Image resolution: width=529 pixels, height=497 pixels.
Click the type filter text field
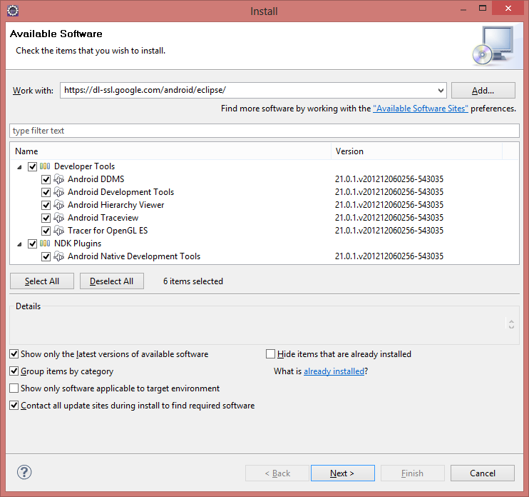264,131
